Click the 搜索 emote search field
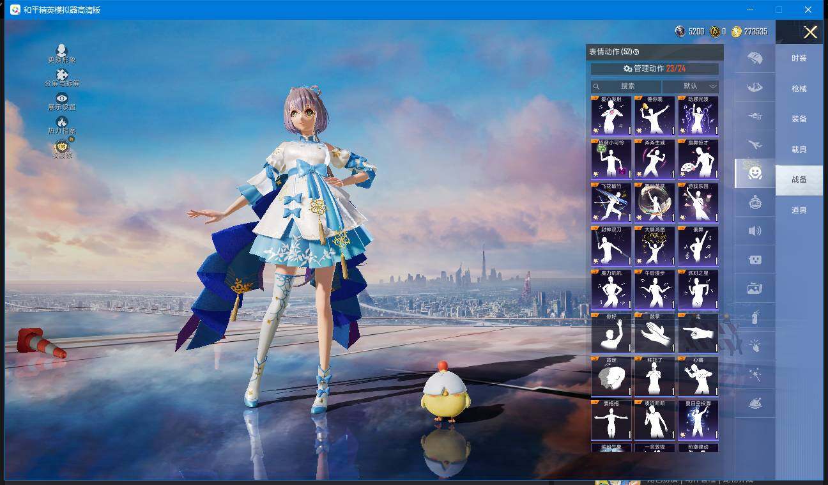The width and height of the screenshot is (828, 485). point(626,86)
